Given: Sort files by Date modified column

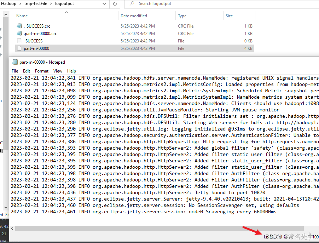Looking at the screenshot, I should (134, 16).
